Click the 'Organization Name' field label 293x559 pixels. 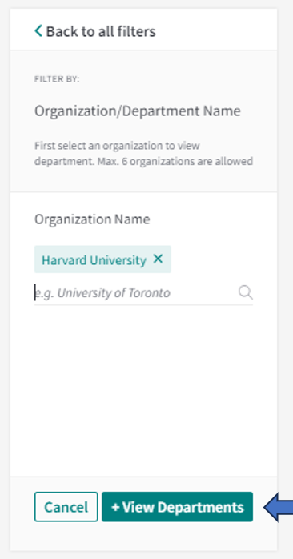92,219
